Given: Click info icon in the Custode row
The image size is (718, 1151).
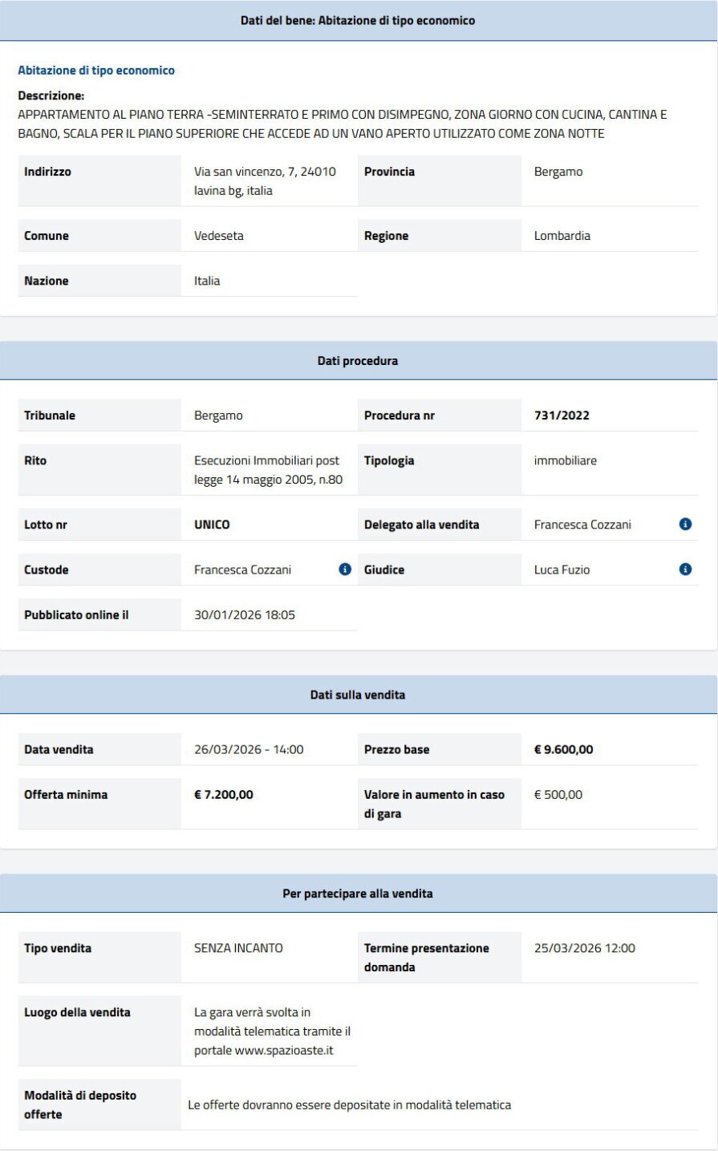Looking at the screenshot, I should click(345, 569).
